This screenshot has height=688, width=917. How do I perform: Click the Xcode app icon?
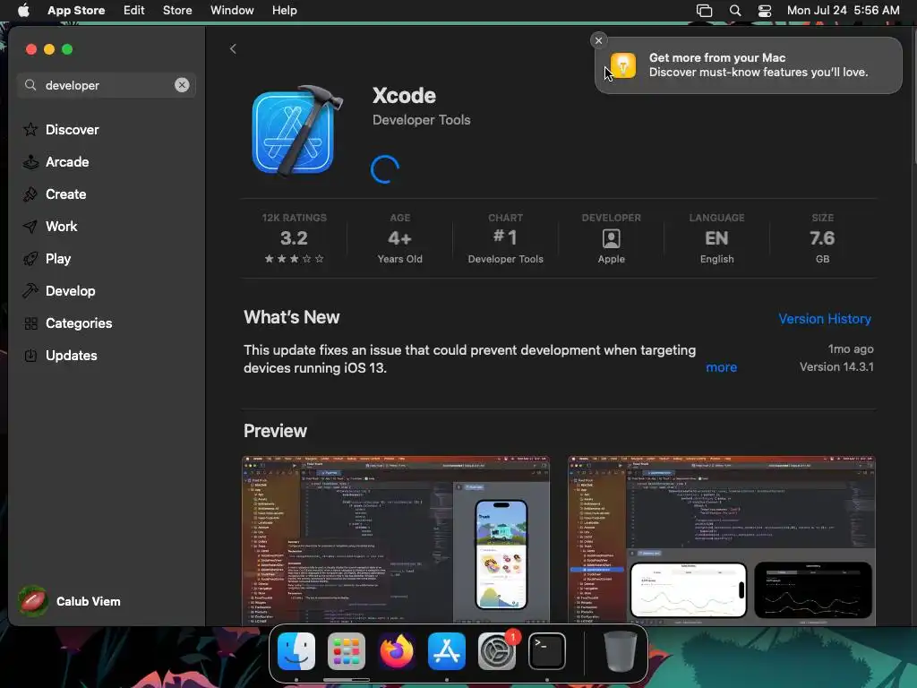click(x=296, y=131)
